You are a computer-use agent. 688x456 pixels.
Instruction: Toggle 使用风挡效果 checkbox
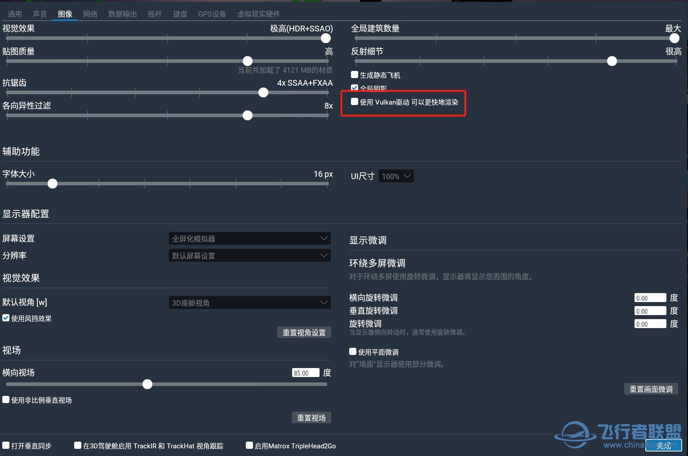(6, 318)
